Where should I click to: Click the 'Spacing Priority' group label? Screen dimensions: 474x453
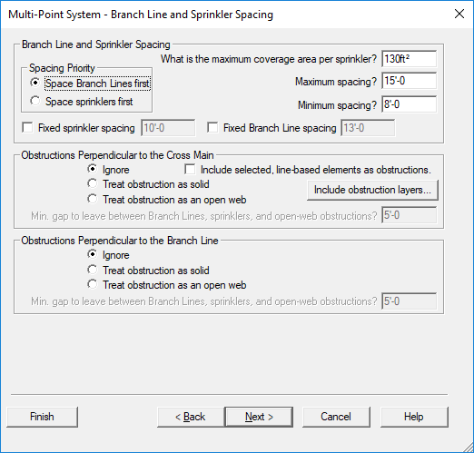pos(62,68)
